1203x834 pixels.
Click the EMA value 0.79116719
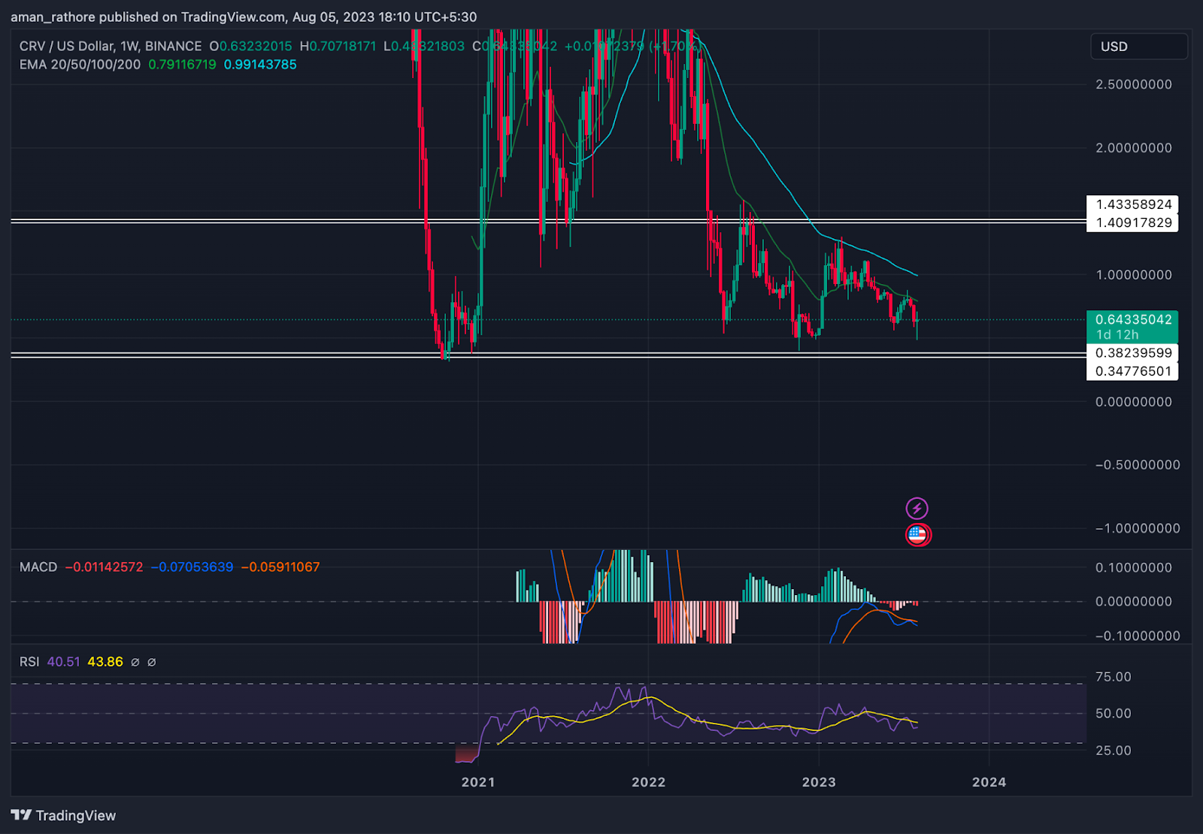click(x=182, y=65)
